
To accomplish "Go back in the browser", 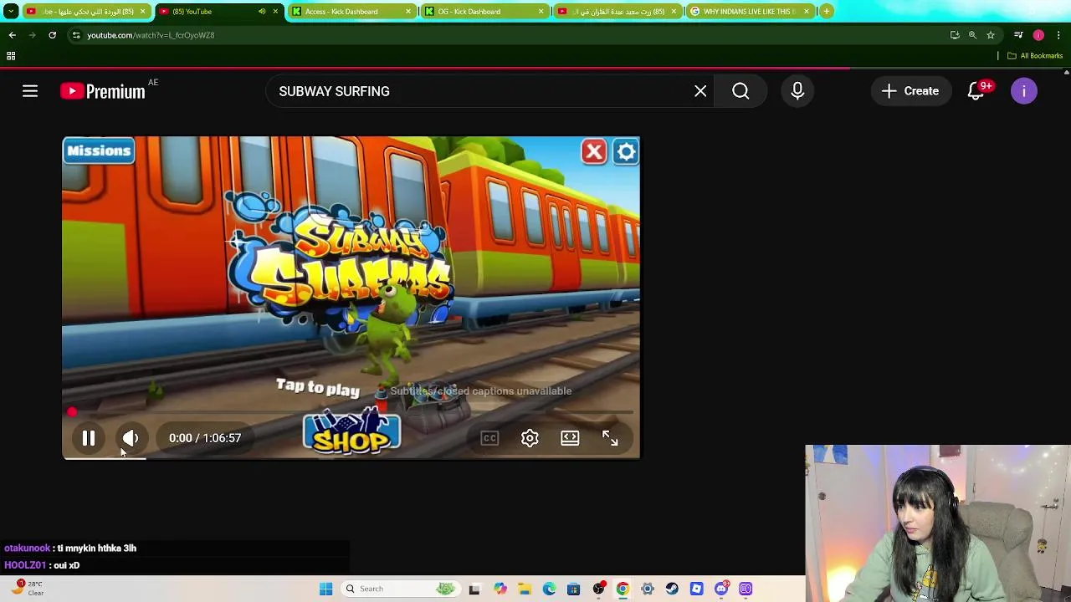I will point(13,35).
